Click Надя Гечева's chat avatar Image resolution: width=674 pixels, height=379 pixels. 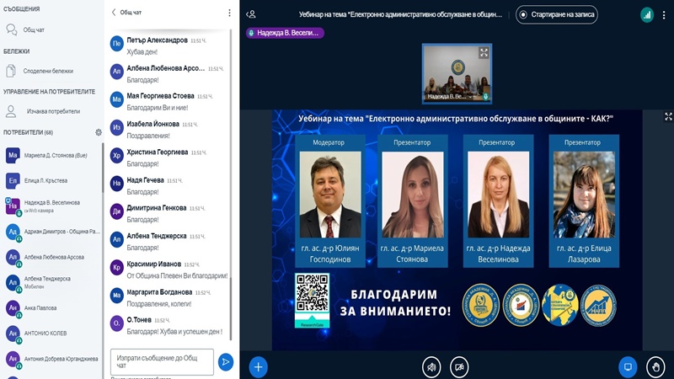[x=117, y=184]
